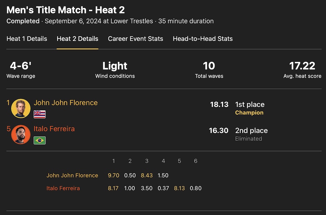Click John John Florence in the score table

(72, 175)
